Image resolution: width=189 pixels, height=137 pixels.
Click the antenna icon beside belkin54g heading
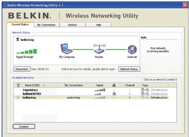[x=18, y=39]
